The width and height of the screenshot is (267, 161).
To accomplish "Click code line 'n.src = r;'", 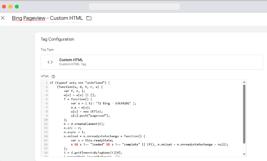I will coord(72,128).
